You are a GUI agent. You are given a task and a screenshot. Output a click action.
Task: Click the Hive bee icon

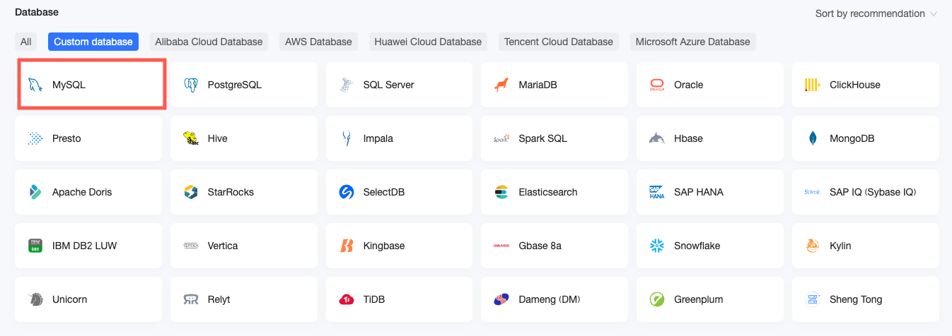[190, 138]
